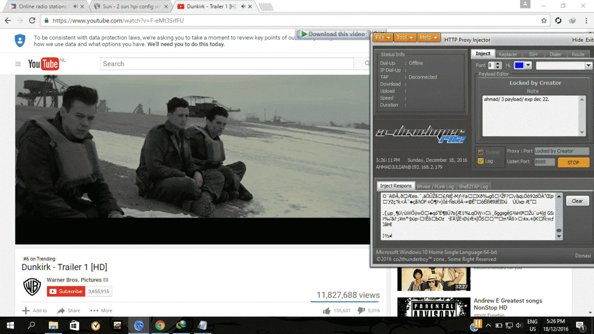Switch to the Replacer tab

pos(508,54)
